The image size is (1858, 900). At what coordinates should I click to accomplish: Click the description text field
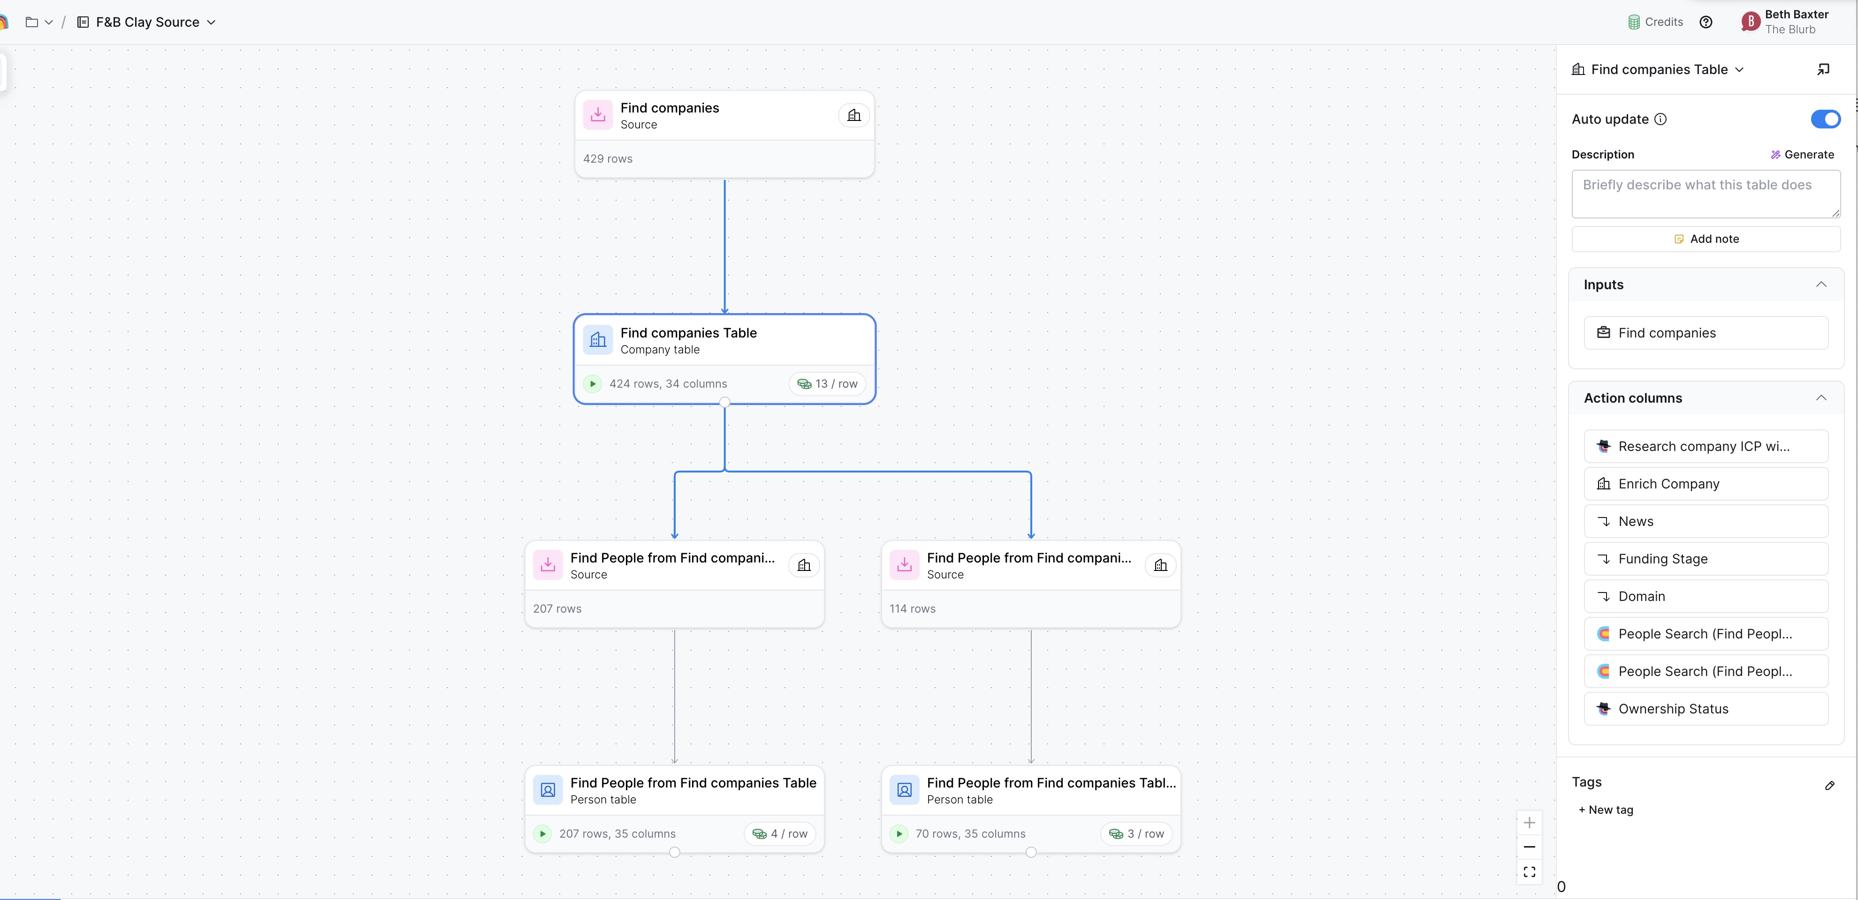point(1705,193)
